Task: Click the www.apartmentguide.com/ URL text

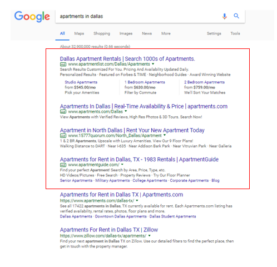Action: pyautogui.click(x=93, y=165)
